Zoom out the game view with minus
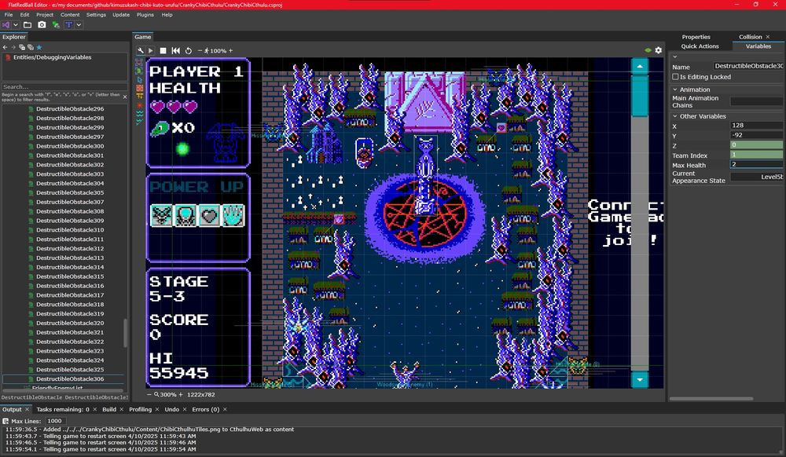The image size is (786, 457). (x=149, y=394)
